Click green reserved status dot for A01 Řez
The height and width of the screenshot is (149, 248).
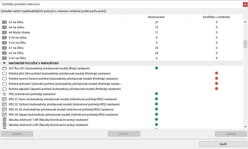point(156,68)
